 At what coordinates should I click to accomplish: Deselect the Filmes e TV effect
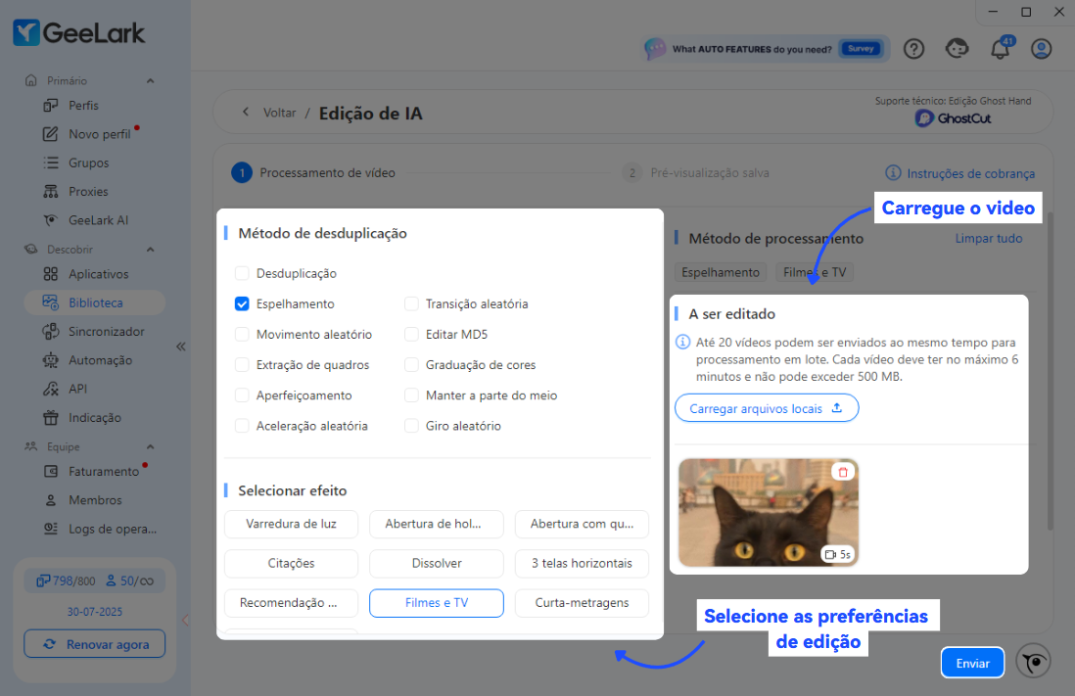437,603
